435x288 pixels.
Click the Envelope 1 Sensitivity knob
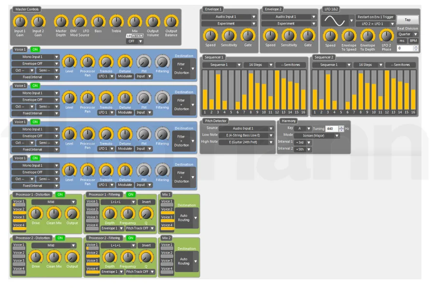click(229, 35)
